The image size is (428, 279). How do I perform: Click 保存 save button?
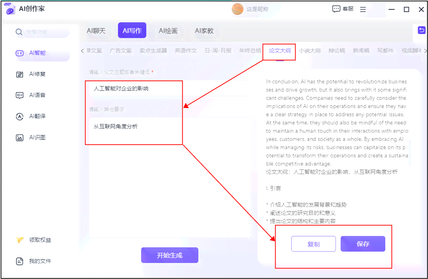coord(363,244)
